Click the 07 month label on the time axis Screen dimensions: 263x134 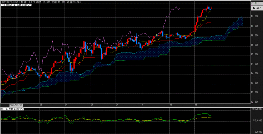tap(143, 105)
